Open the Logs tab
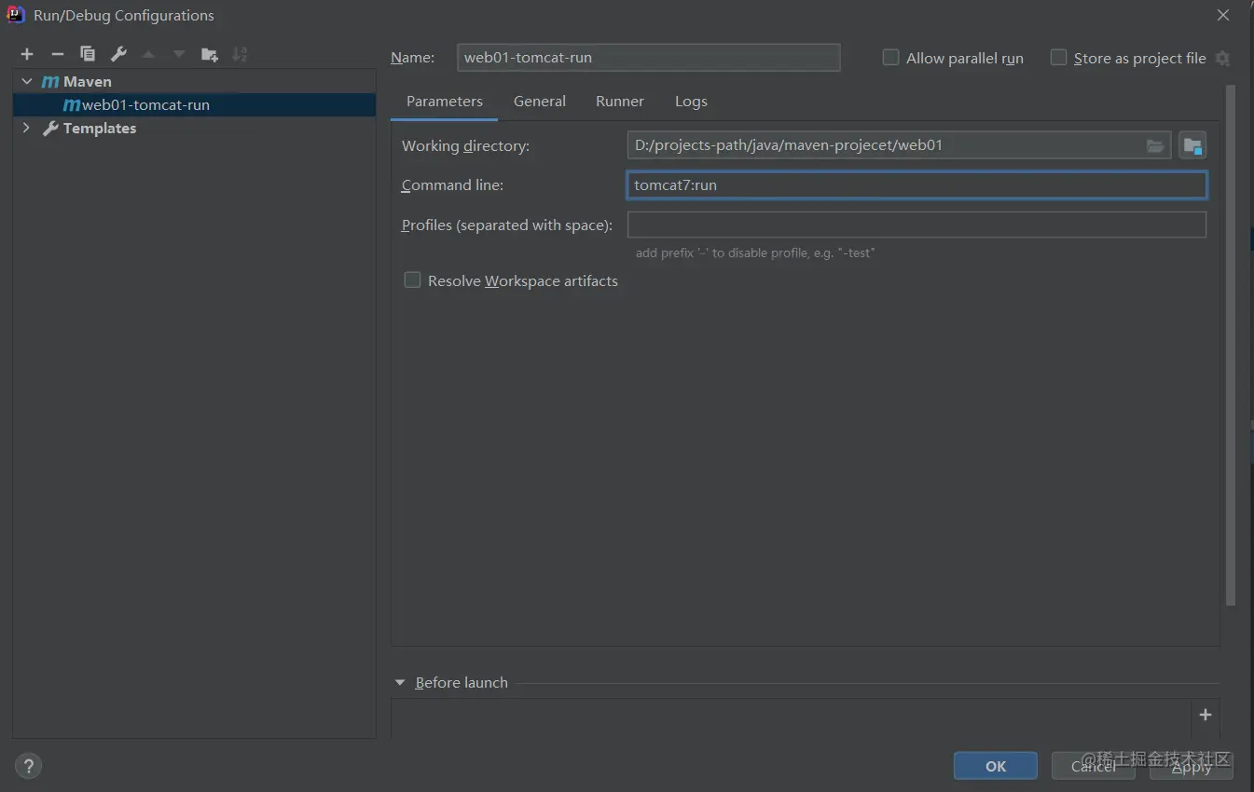This screenshot has height=792, width=1254. point(691,101)
